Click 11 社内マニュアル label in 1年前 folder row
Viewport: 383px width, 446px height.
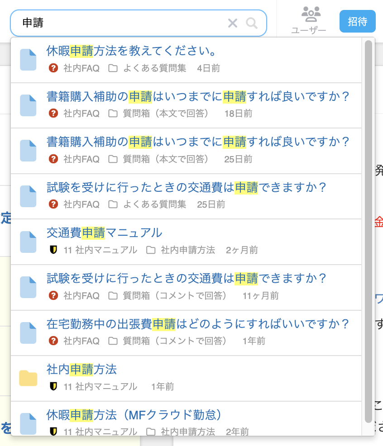[x=100, y=387]
